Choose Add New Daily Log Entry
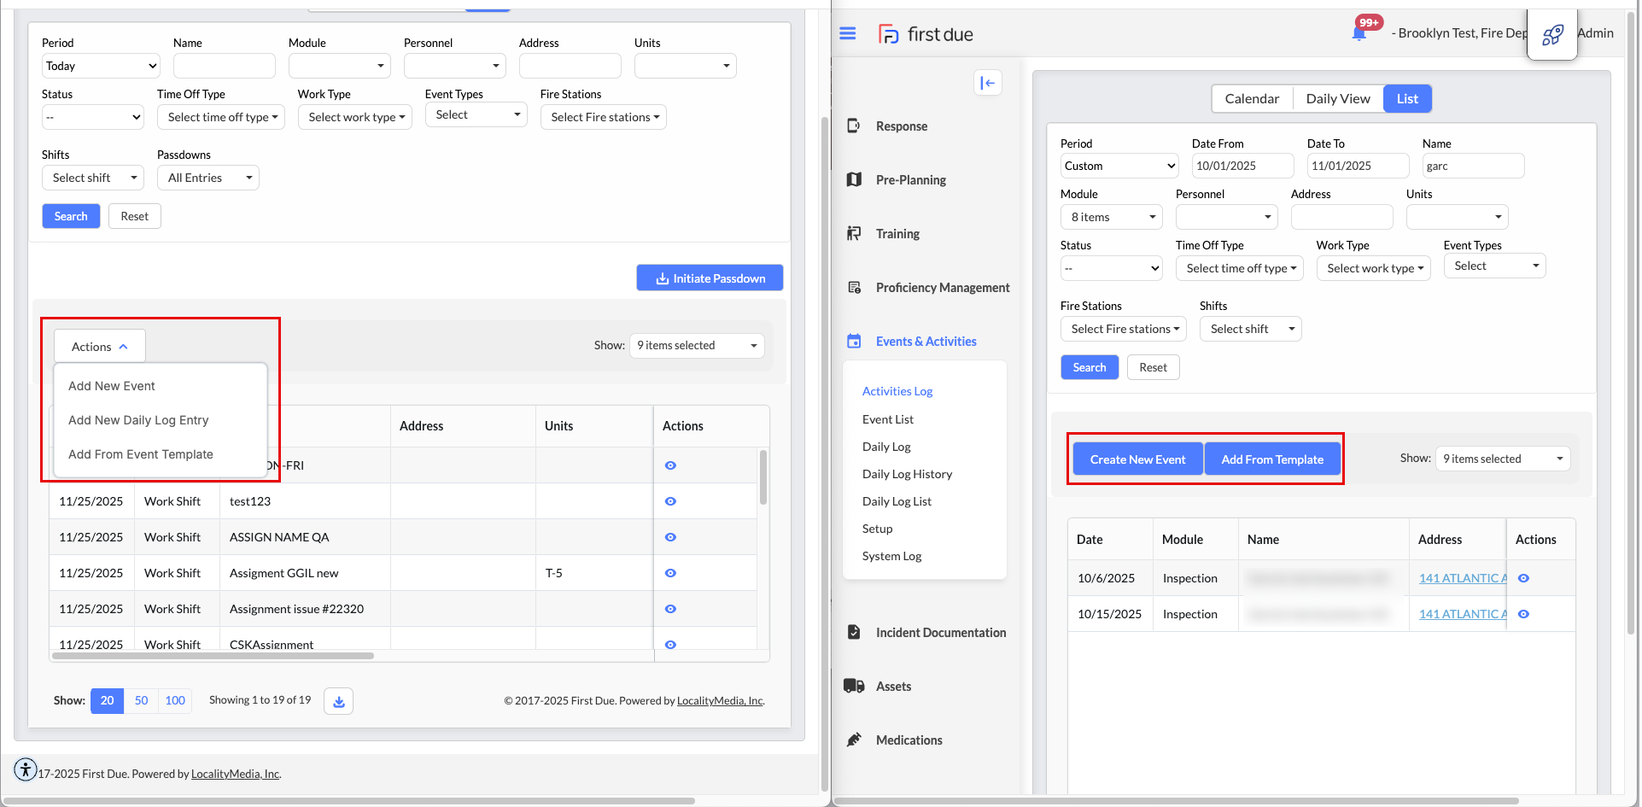Screen dimensions: 1642x807 138,420
